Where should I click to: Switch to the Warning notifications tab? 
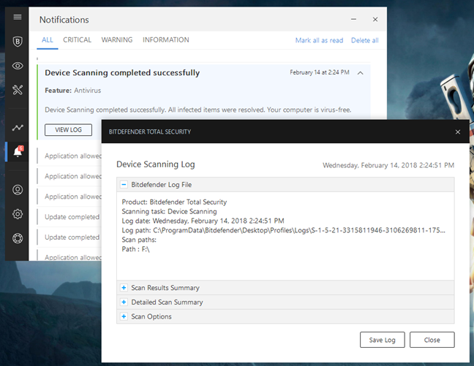tap(117, 40)
